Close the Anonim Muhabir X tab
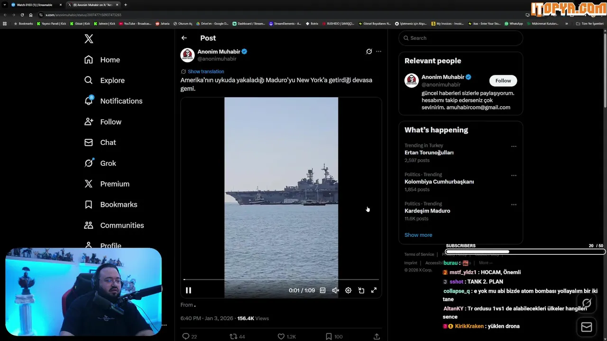The width and height of the screenshot is (607, 341). [x=117, y=5]
